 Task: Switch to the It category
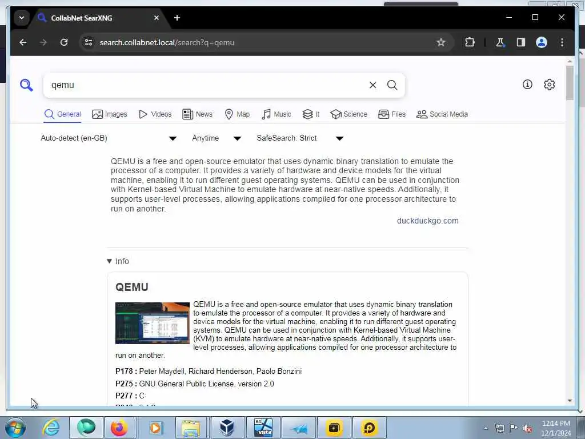pos(311,114)
